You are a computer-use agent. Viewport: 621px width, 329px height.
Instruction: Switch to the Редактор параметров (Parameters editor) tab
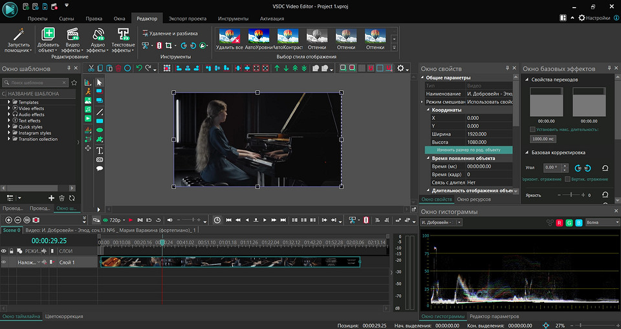pos(494,316)
